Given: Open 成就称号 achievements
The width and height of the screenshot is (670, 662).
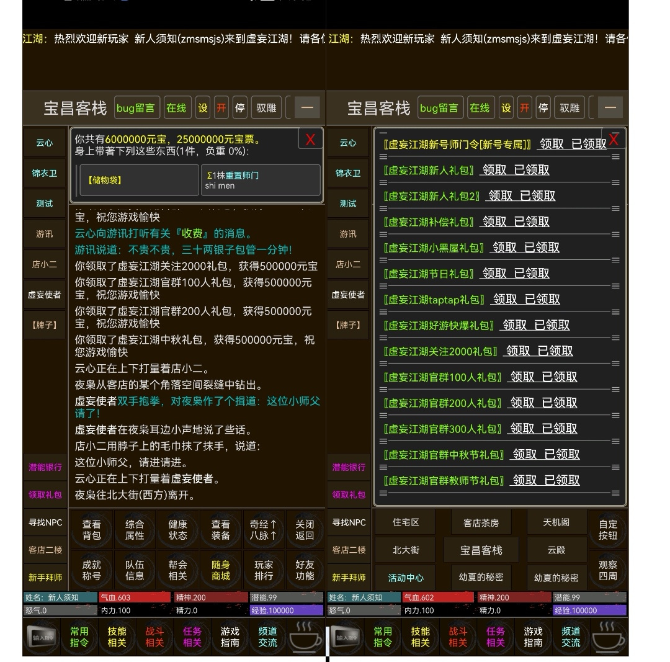Looking at the screenshot, I should click(x=91, y=570).
